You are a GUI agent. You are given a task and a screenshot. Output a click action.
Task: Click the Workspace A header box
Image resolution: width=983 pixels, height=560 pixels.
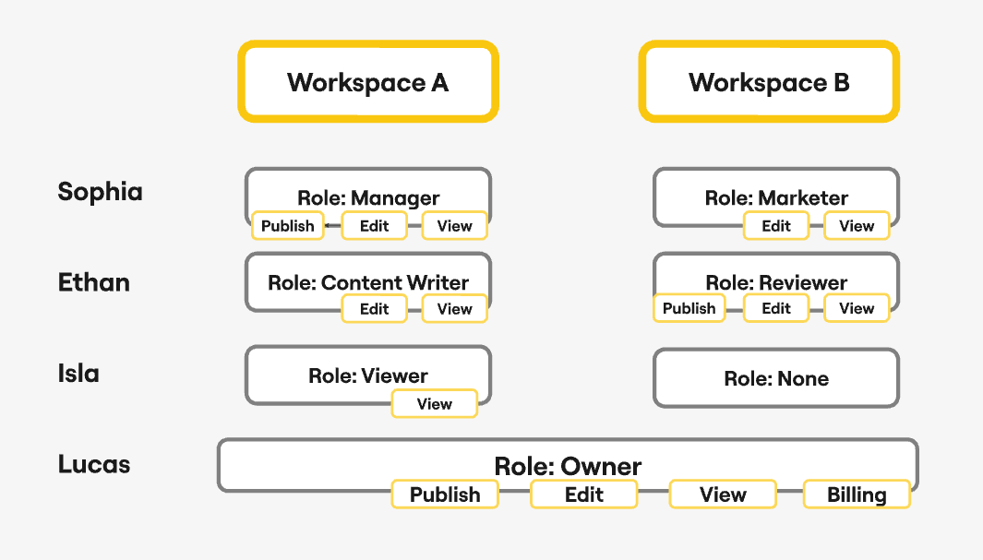click(368, 82)
